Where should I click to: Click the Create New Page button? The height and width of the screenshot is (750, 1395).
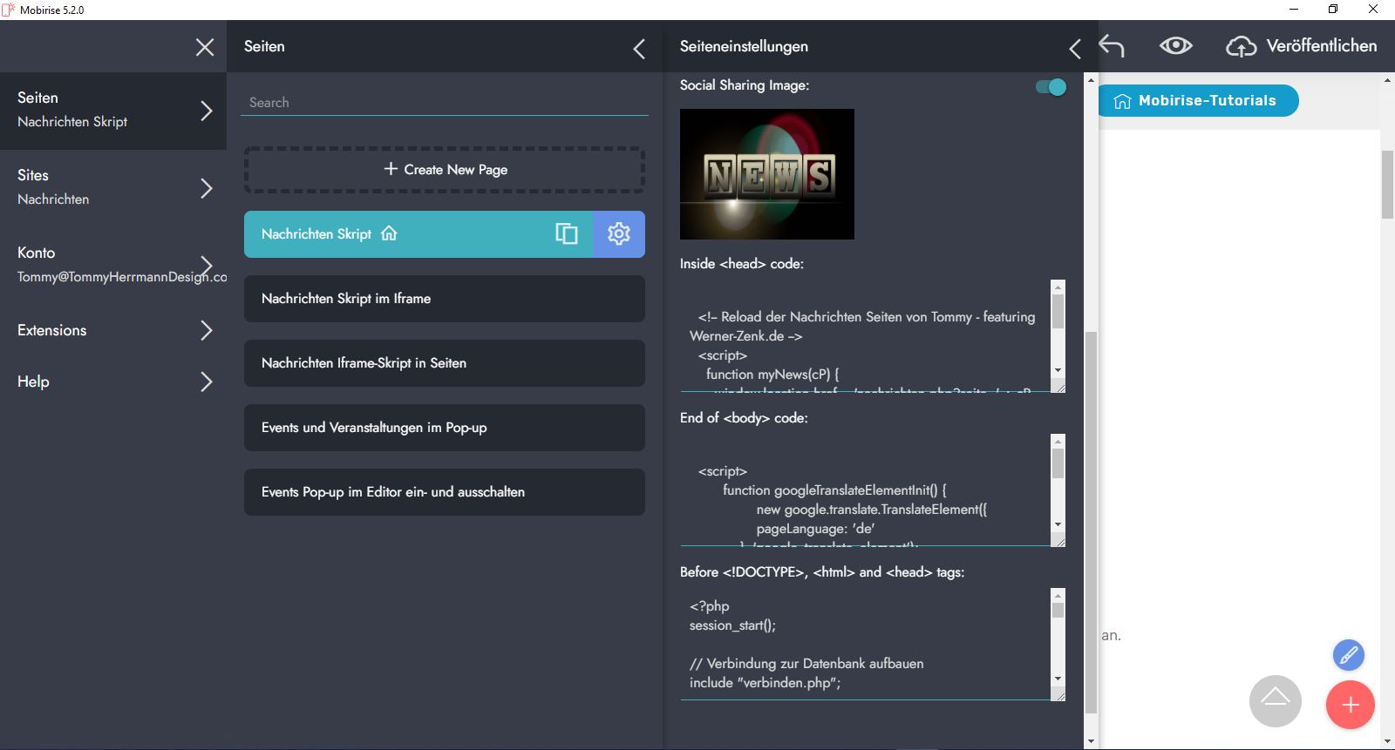click(445, 170)
